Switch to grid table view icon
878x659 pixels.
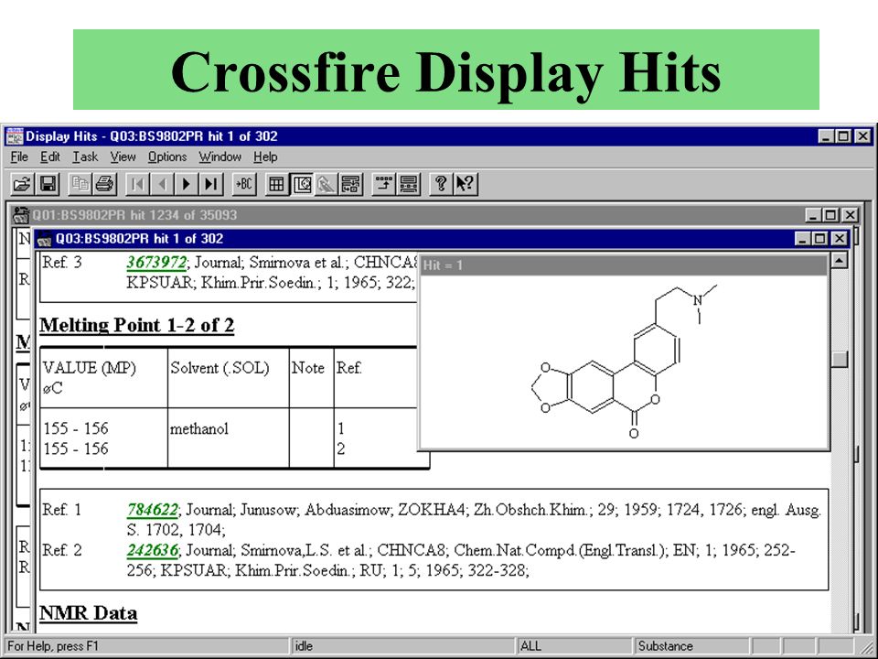click(x=276, y=184)
